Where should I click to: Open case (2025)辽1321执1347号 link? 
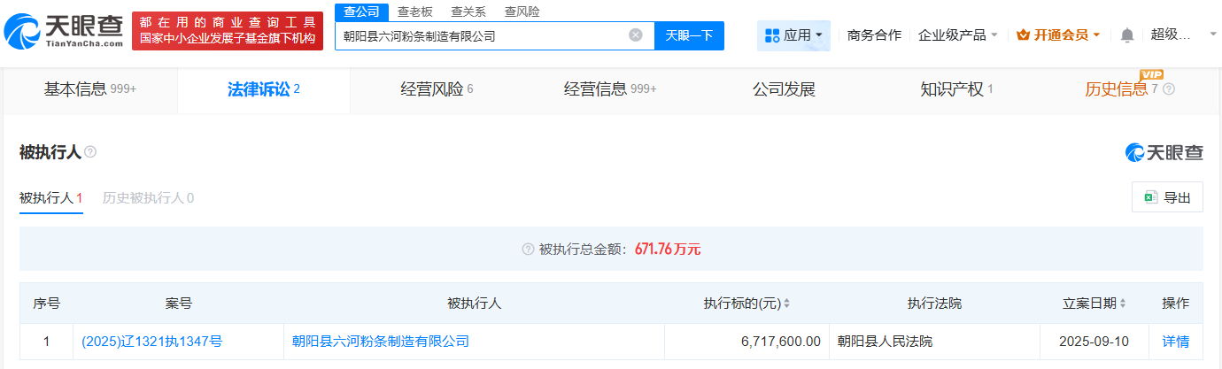[x=151, y=342]
